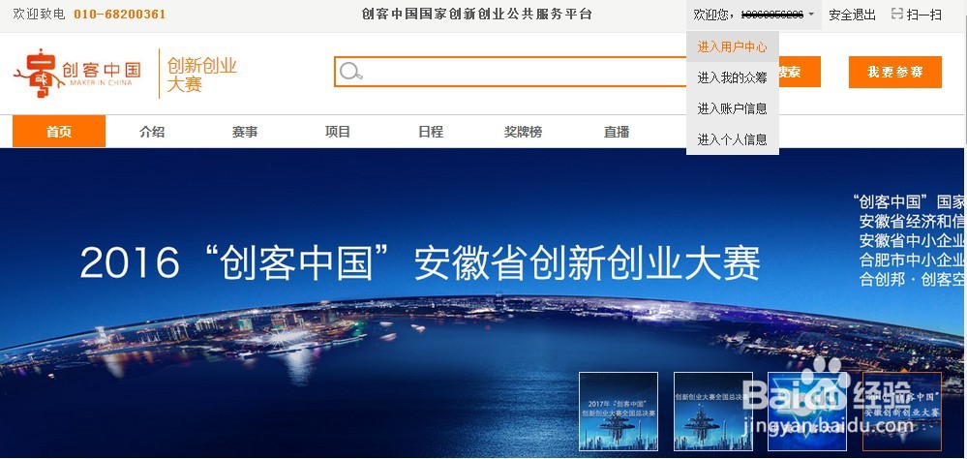Viewport: 967px width, 459px height.
Task: Open the 奖牌榜 navigation tab
Action: [x=523, y=132]
